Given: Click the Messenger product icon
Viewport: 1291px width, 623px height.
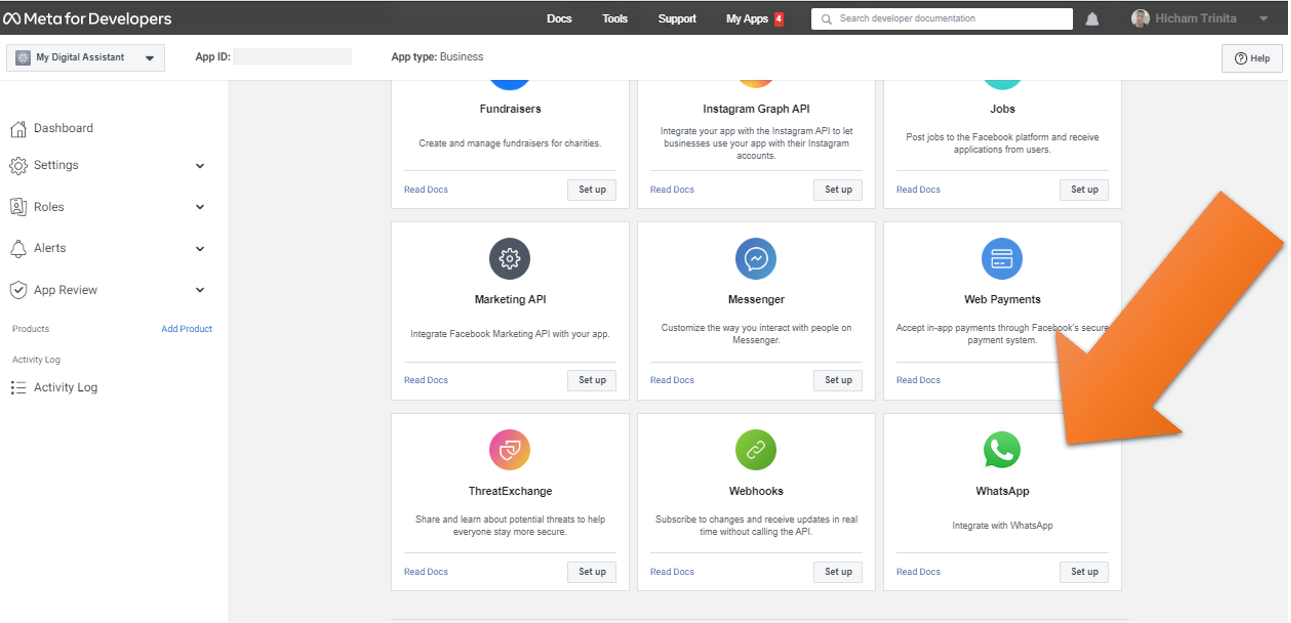Looking at the screenshot, I should pos(755,258).
